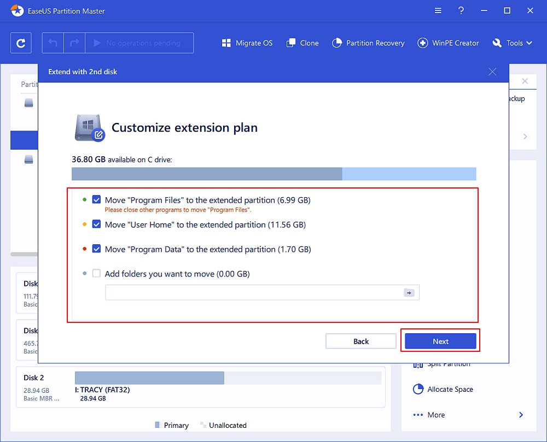
Task: Click the Unallocated legend swatch
Action: (x=203, y=425)
